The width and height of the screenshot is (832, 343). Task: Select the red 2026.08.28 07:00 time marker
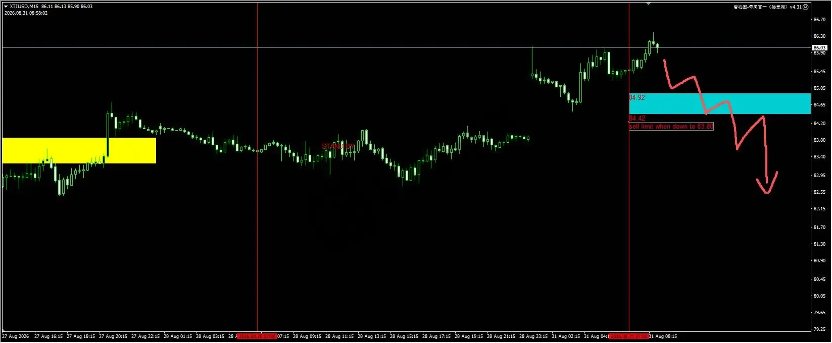(x=257, y=336)
